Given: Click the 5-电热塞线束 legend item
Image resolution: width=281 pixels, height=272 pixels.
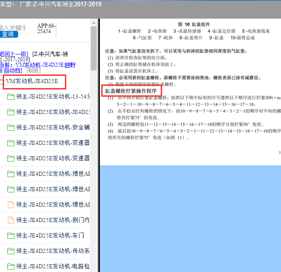Looking at the screenshot, I should (x=256, y=31).
